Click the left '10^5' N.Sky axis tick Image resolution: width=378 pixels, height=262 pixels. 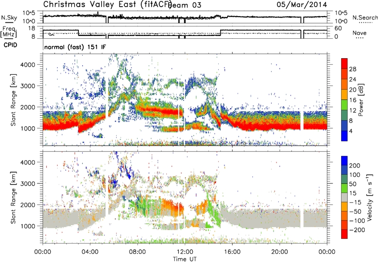29,13
